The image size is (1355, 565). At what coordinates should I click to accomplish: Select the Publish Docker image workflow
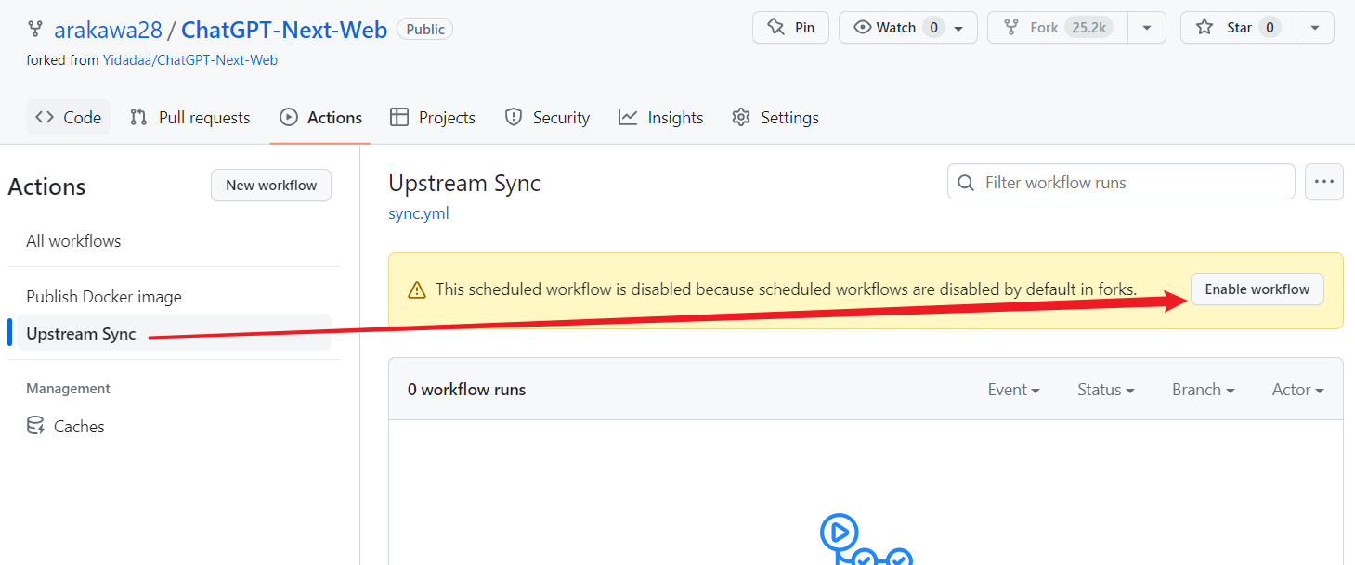pos(174,297)
